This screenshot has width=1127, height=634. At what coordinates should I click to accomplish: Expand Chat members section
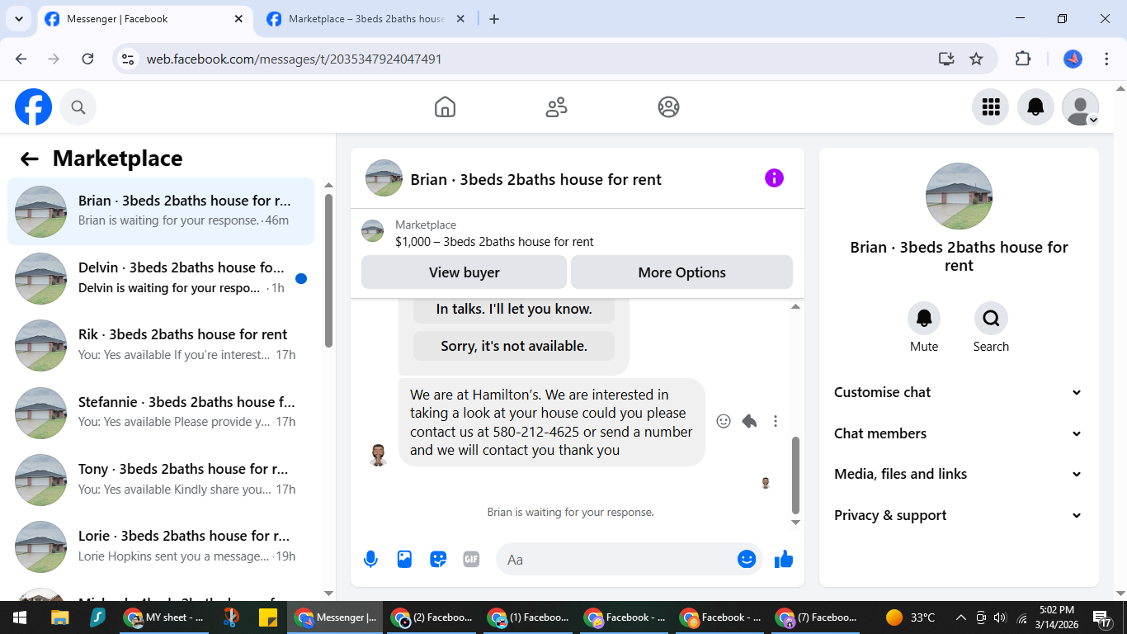tap(959, 433)
